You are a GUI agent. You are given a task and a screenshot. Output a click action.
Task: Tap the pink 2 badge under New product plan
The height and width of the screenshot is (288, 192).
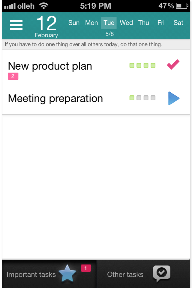pyautogui.click(x=13, y=76)
